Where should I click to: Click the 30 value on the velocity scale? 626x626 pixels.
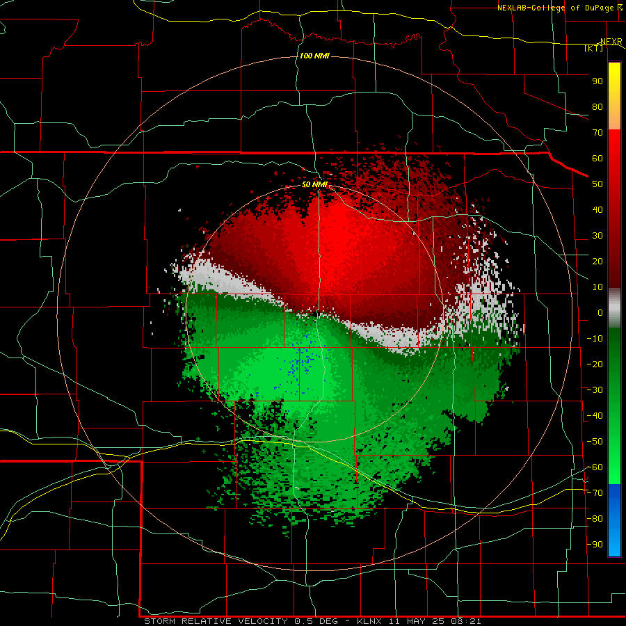coord(597,236)
